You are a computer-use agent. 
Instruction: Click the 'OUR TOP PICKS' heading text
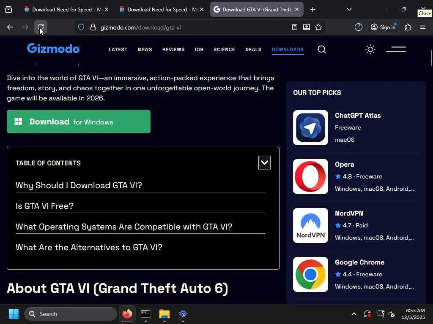point(317,92)
